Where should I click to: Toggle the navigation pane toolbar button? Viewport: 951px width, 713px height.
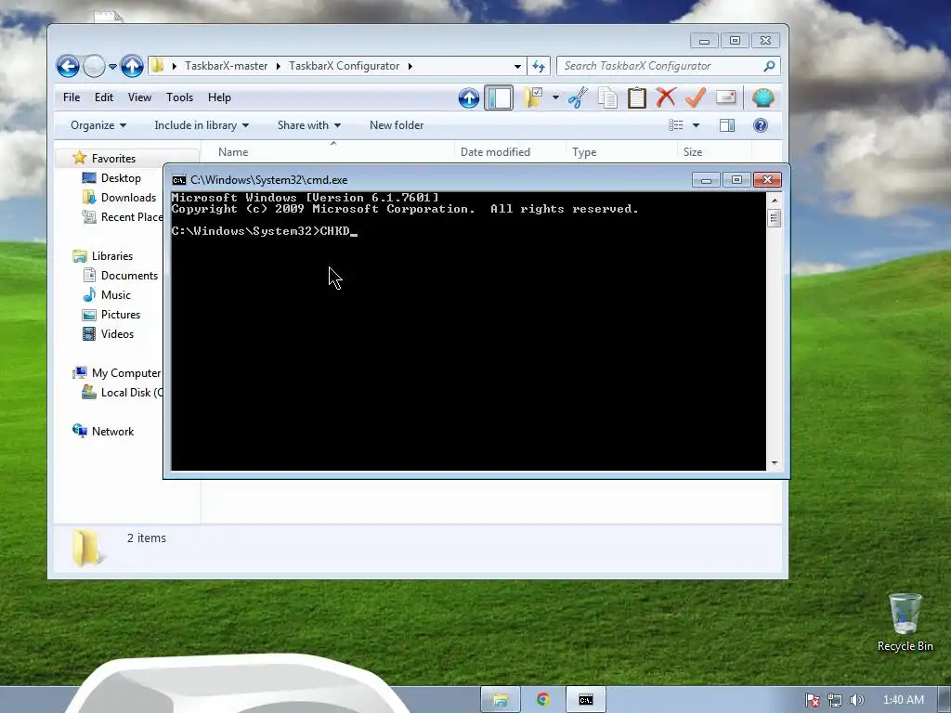[x=499, y=97]
